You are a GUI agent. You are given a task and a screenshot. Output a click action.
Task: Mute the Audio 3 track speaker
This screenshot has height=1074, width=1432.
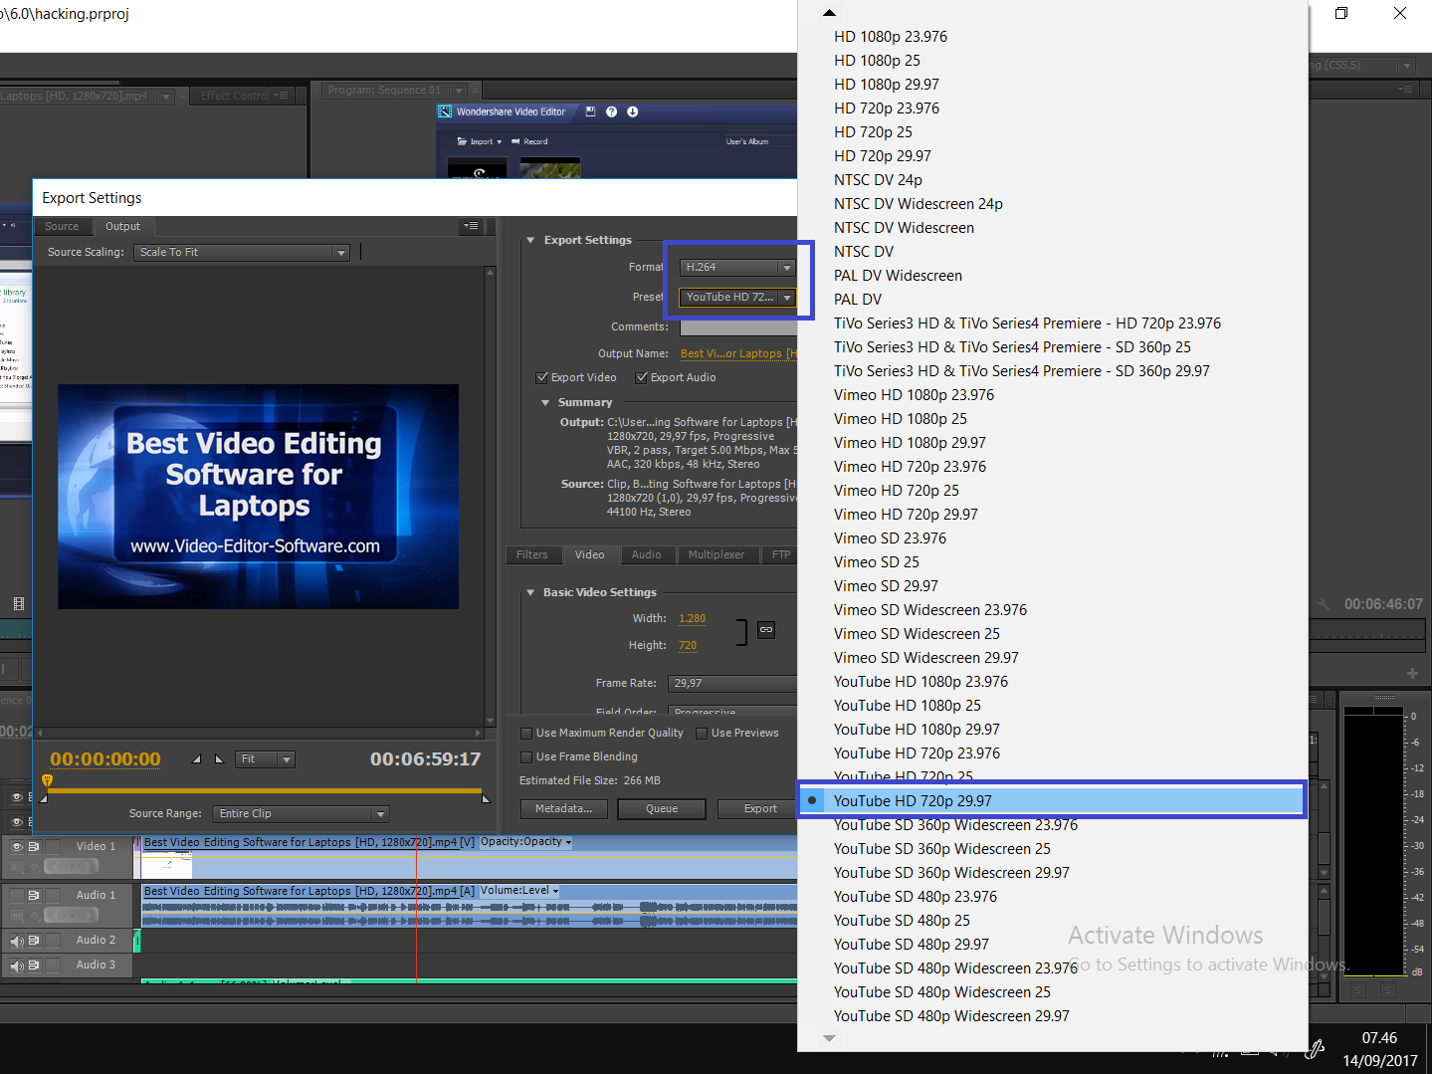point(16,966)
